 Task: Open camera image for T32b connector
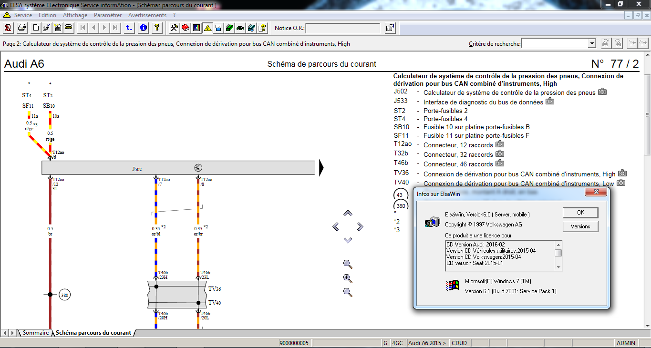[x=500, y=154]
